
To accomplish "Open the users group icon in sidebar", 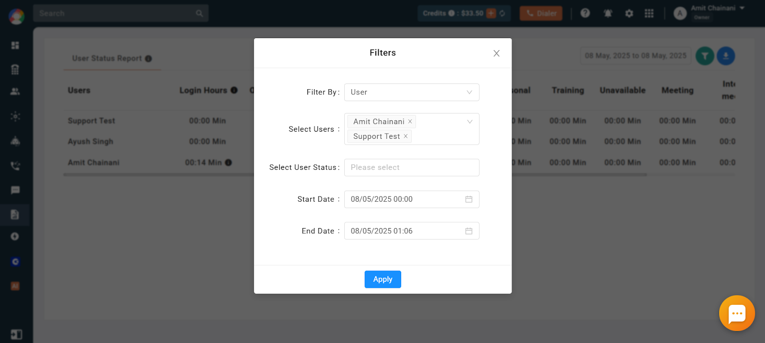I will (x=15, y=92).
